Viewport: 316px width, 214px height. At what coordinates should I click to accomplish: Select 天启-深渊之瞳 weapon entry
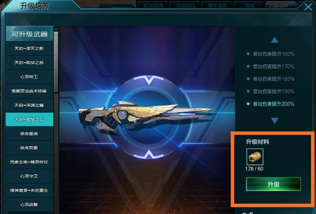click(29, 105)
